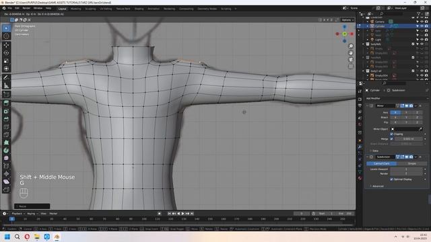Switch to the Sculpting workspace tab
This screenshot has width=431, height=242.
[x=90, y=9]
